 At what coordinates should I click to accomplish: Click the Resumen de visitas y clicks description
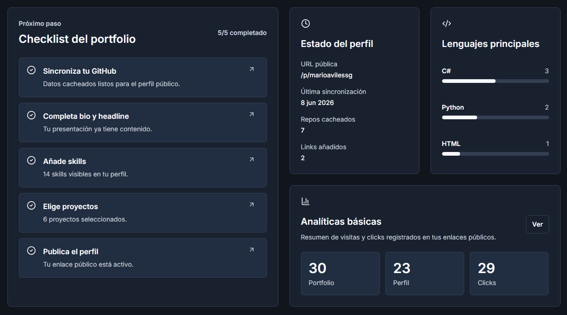click(398, 237)
